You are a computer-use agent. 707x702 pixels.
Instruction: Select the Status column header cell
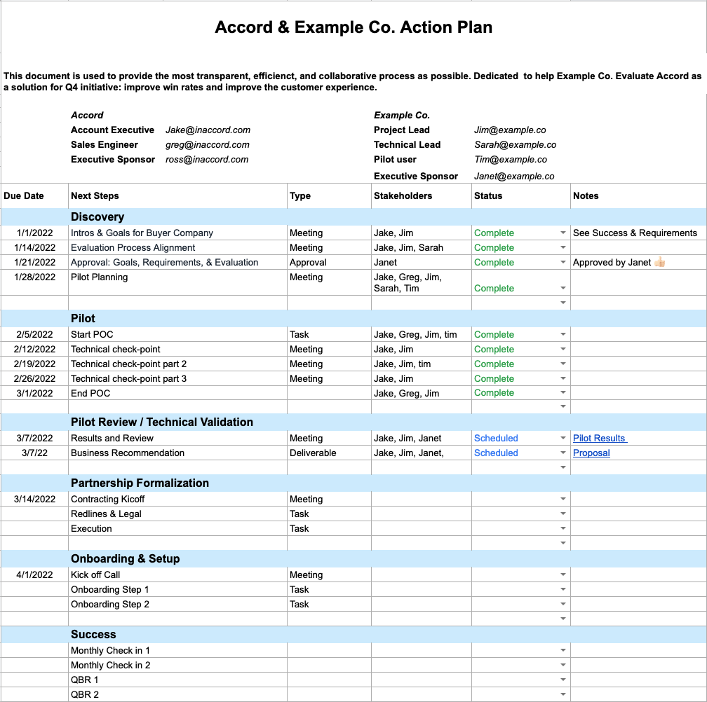pos(488,195)
